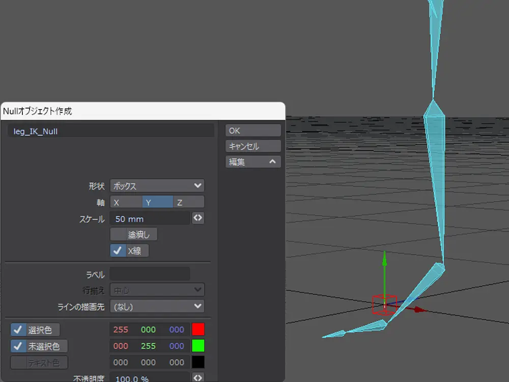Click the envelope button beside scale field

coord(198,218)
